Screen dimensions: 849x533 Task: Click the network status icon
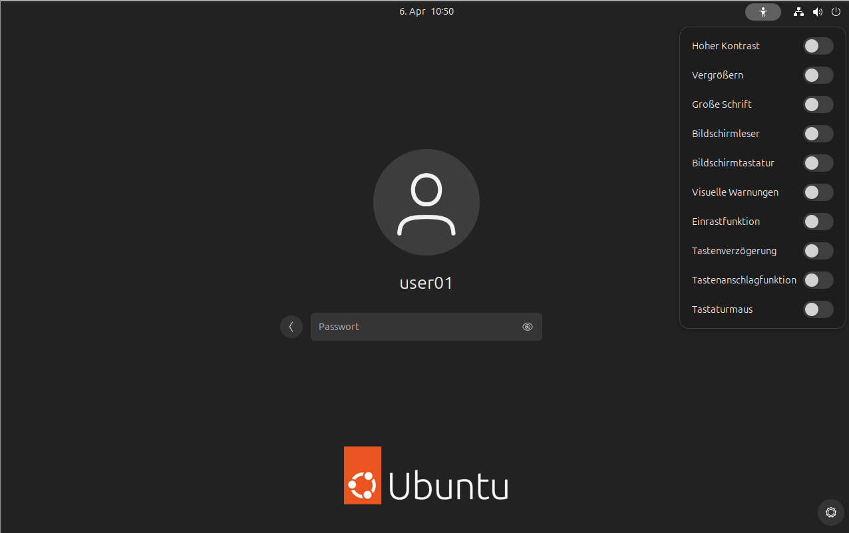pyautogui.click(x=798, y=12)
